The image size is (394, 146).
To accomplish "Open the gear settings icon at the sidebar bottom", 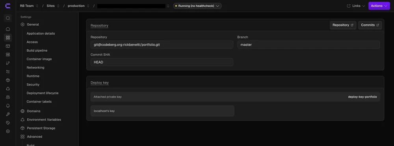I will coord(8,131).
